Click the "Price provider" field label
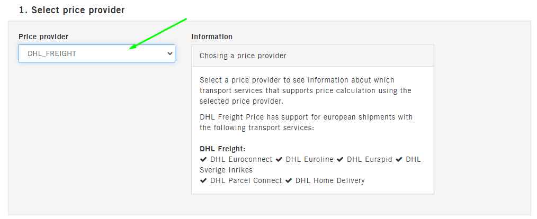The image size is (537, 219). [x=43, y=36]
